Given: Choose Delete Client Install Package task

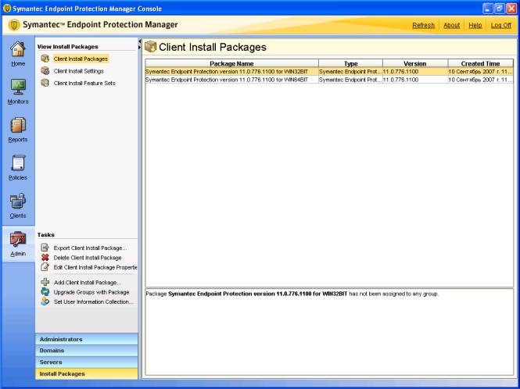Looking at the screenshot, I should point(88,258).
